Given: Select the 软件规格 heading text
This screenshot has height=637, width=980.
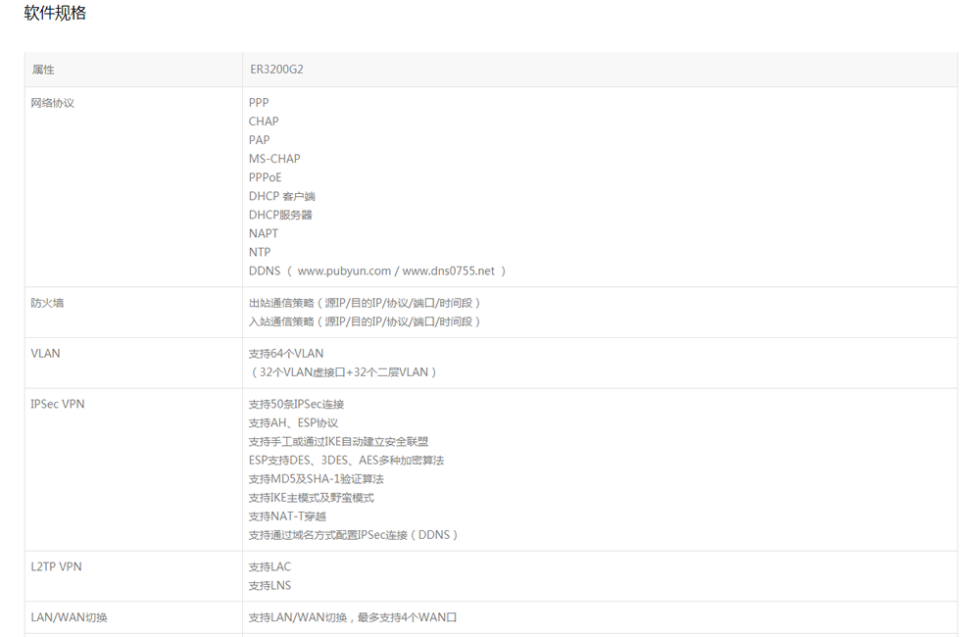Looking at the screenshot, I should (x=53, y=13).
